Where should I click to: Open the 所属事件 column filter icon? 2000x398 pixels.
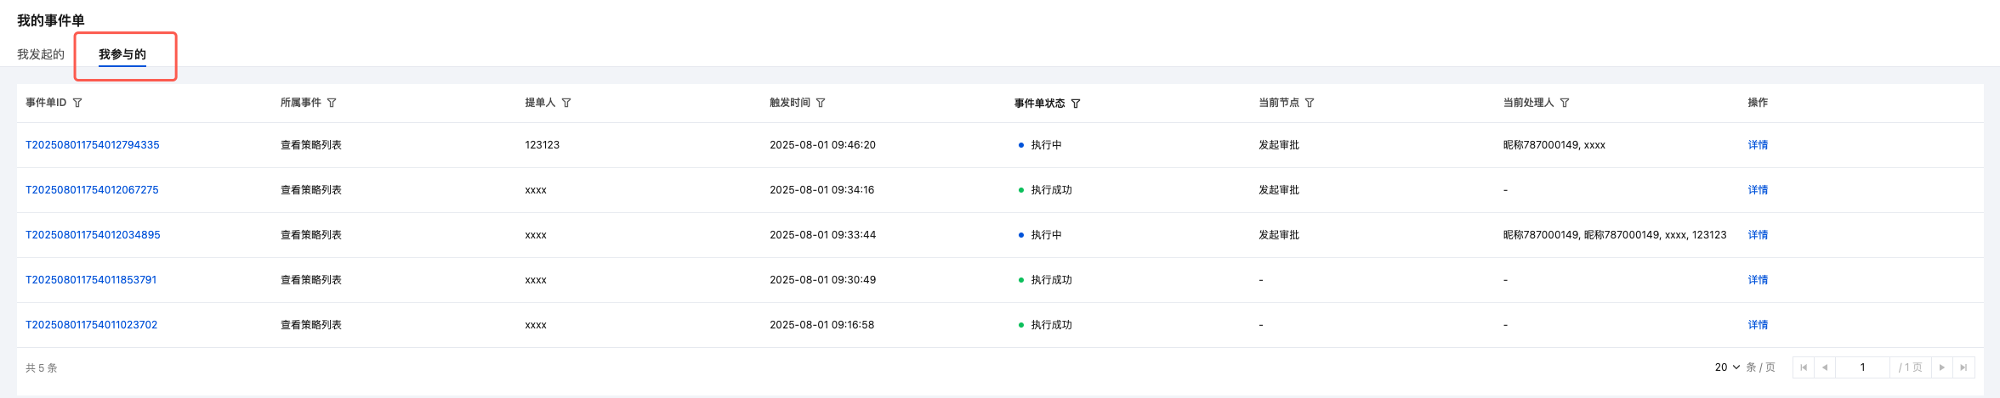coord(332,103)
